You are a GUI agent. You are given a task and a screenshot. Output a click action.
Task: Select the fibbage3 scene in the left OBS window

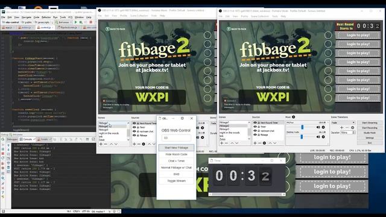tap(103, 130)
